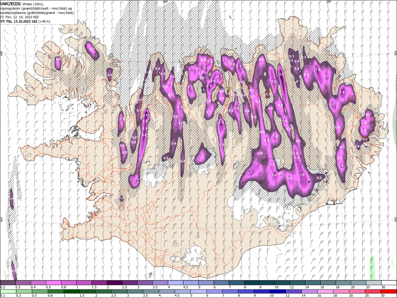The width and height of the screenshot is (397, 298).
Task: Click the "2.6" precipitation value on the map
Action: [x=221, y=123]
